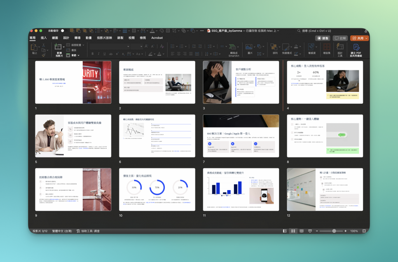This screenshot has height=262, width=398.
Task: Select the slide 10 thumbnail 價值主張
Action: coord(157,189)
